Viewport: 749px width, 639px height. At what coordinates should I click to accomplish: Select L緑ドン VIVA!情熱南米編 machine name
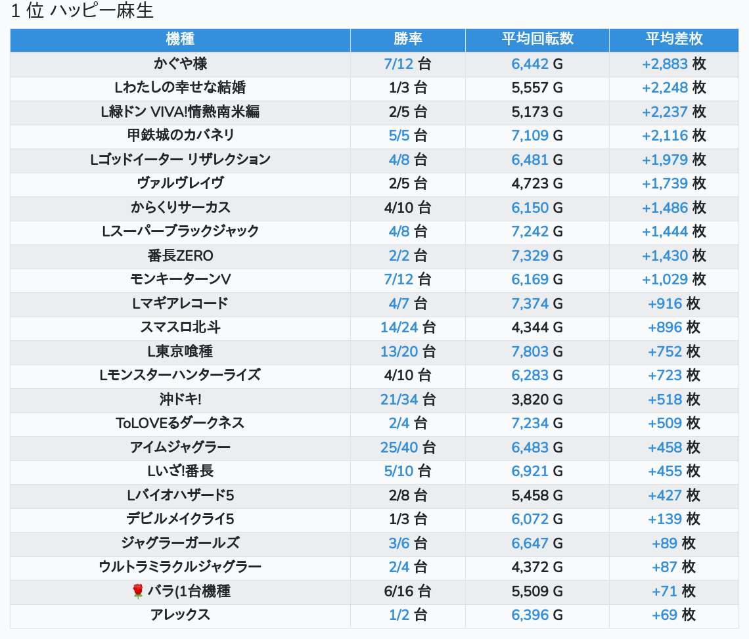tap(181, 112)
